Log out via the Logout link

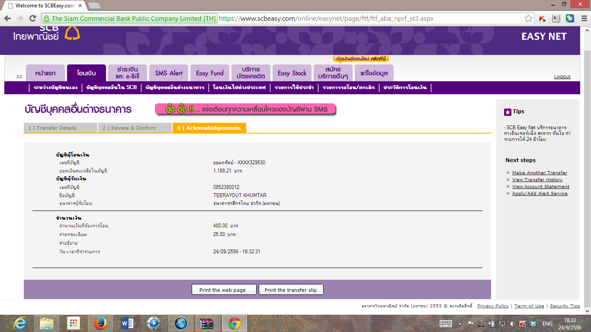pyautogui.click(x=562, y=77)
